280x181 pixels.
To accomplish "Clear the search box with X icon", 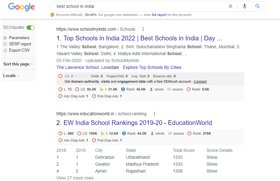I will [x=230, y=7].
